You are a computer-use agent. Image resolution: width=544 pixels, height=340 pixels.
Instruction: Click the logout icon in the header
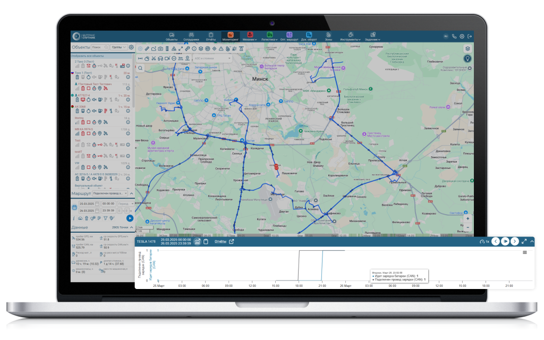[470, 36]
